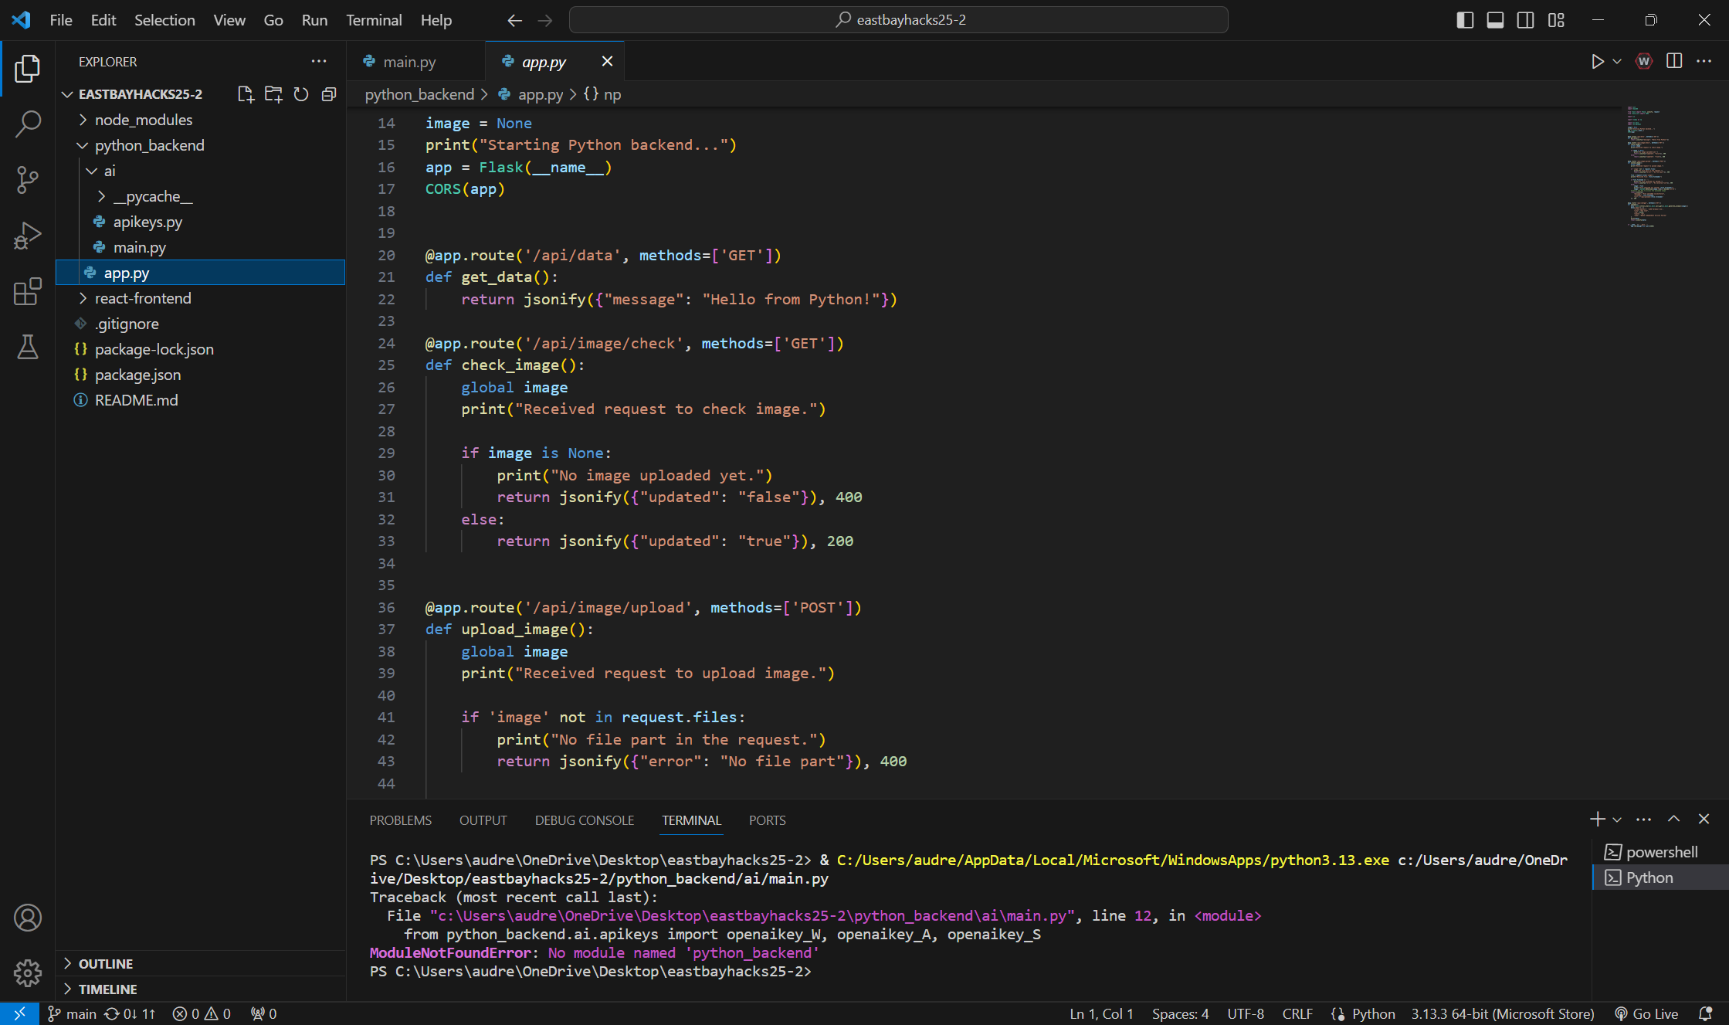Open the Terminal menu
1729x1025 pixels.
pyautogui.click(x=374, y=20)
